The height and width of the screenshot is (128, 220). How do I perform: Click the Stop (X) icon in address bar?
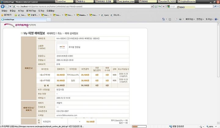coord(163,6)
